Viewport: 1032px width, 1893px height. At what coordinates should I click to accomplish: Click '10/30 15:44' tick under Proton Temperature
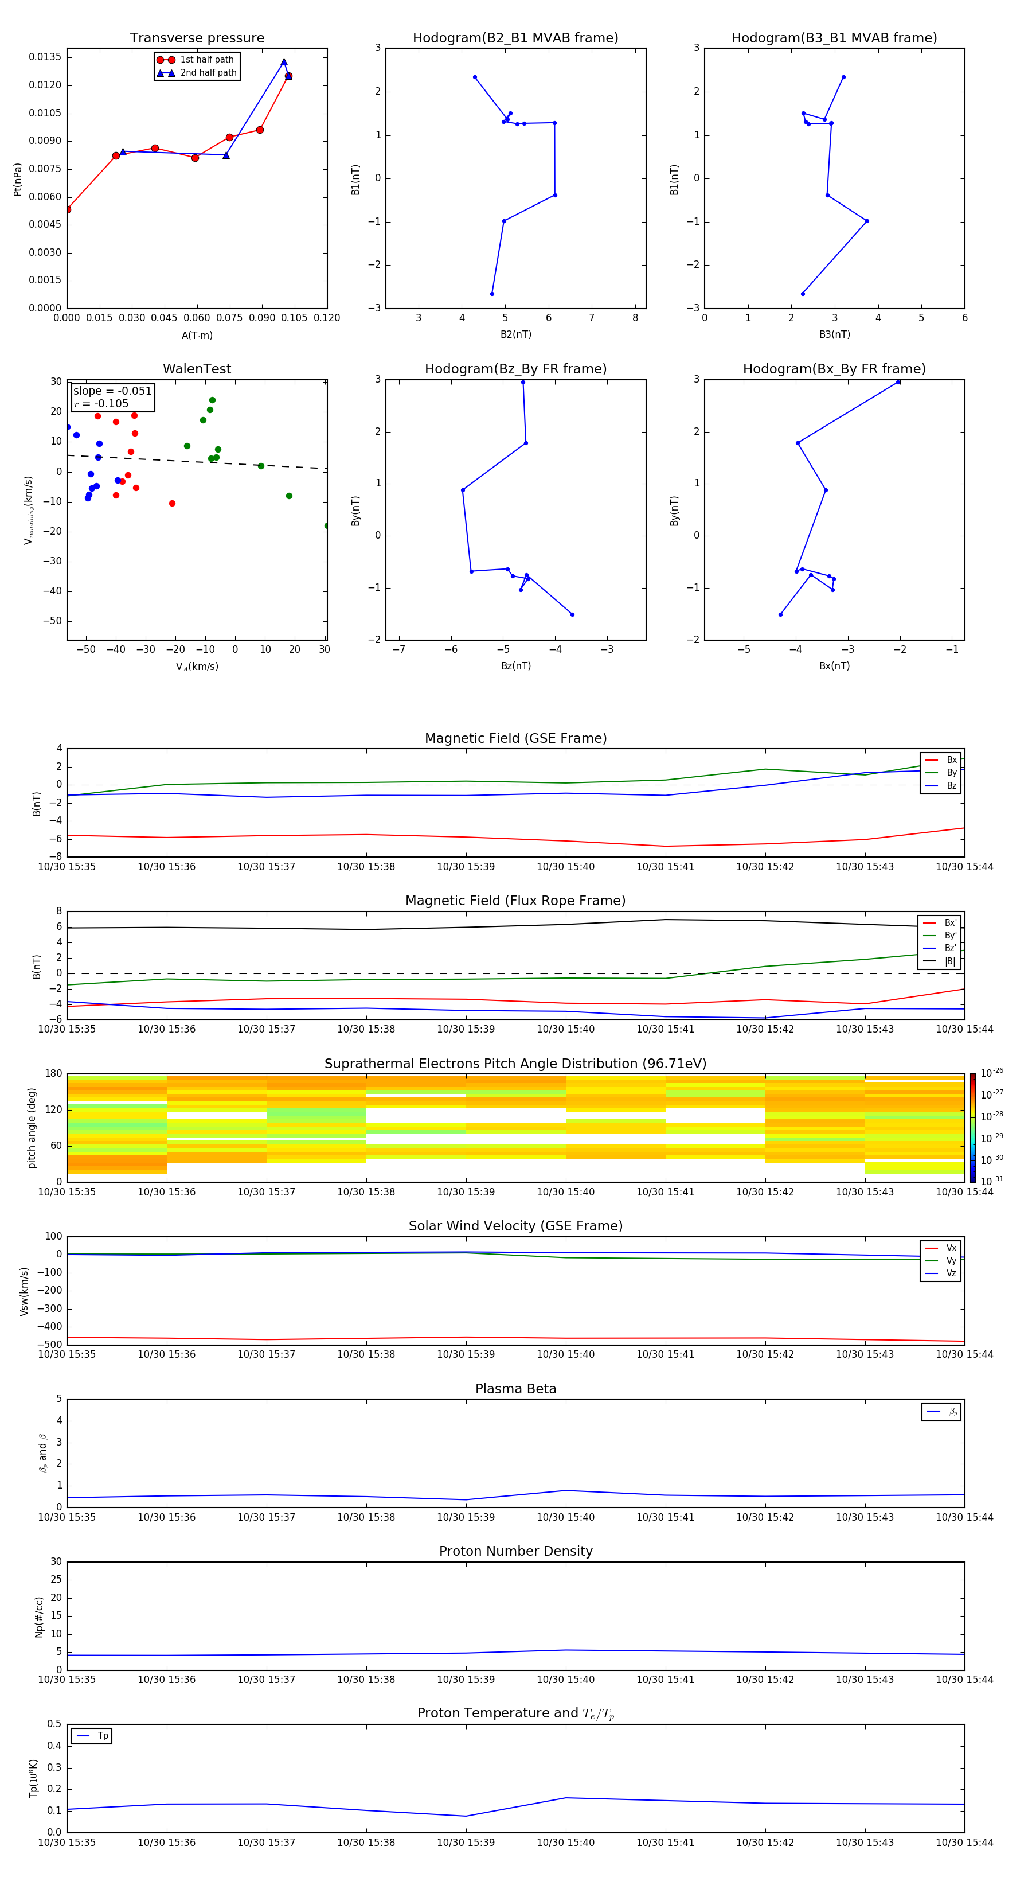[x=964, y=1843]
